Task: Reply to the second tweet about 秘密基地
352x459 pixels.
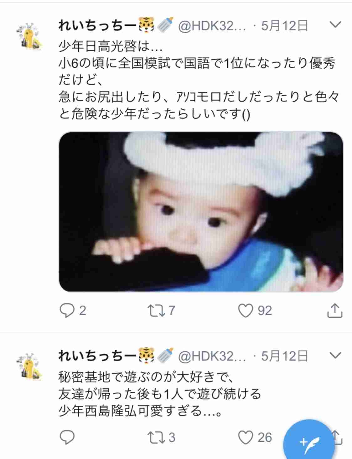Action: point(67,437)
